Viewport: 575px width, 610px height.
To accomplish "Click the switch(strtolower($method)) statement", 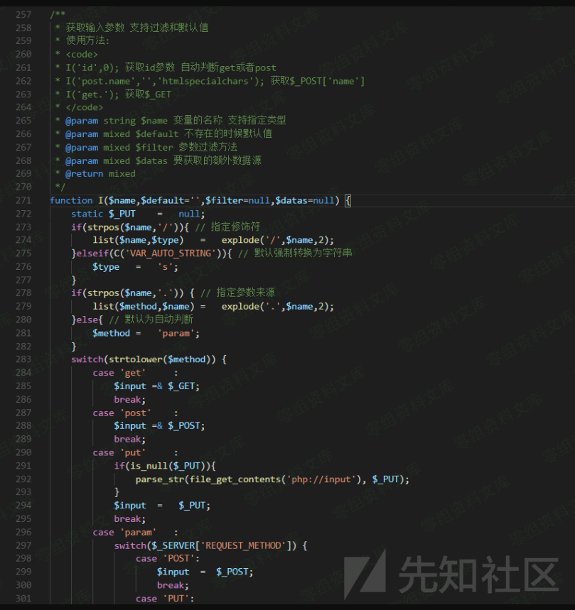I will (149, 359).
